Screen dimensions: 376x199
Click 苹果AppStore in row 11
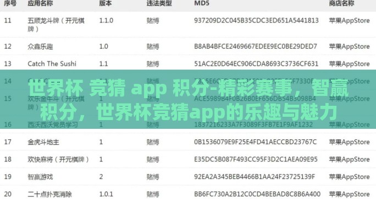click(349, 21)
